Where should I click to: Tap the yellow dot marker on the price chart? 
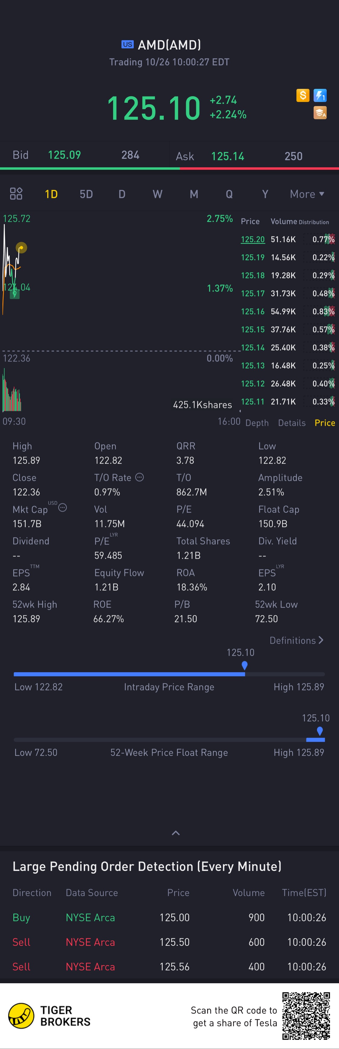click(x=21, y=248)
